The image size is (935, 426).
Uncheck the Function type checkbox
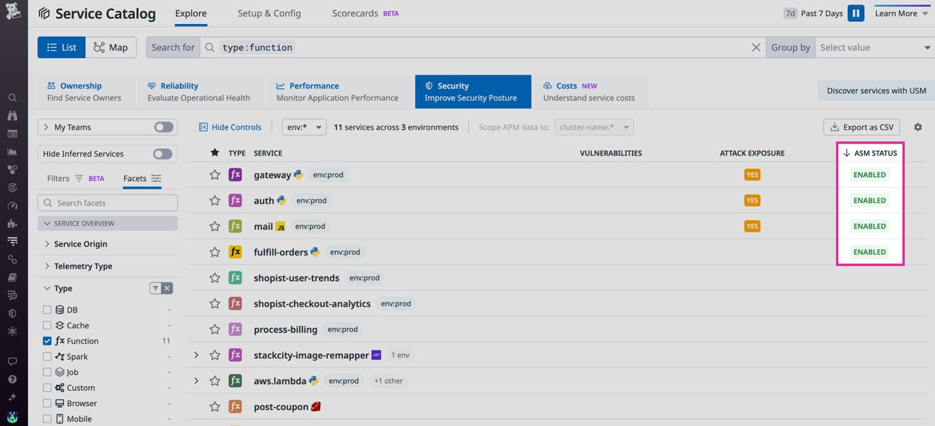47,341
